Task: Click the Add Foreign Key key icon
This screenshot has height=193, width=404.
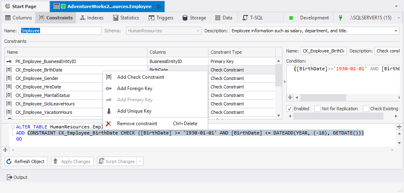Action: 109,88
